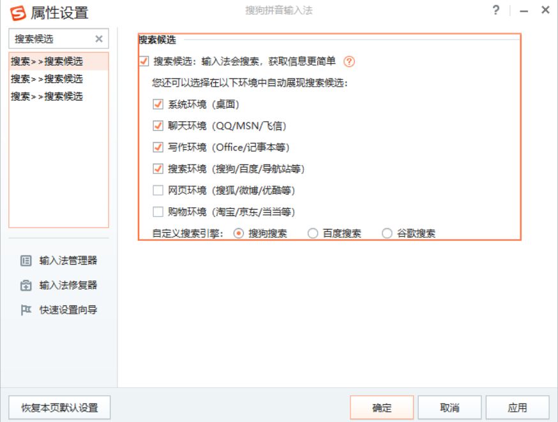This screenshot has height=422, width=558.
Task: Click the Sogou logo icon
Action: coord(18,13)
